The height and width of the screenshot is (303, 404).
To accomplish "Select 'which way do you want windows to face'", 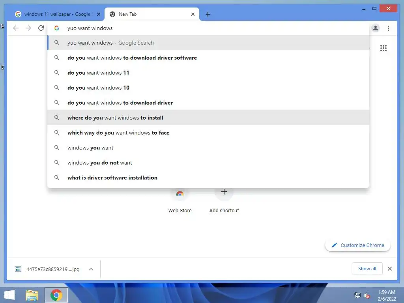I will click(x=208, y=133).
